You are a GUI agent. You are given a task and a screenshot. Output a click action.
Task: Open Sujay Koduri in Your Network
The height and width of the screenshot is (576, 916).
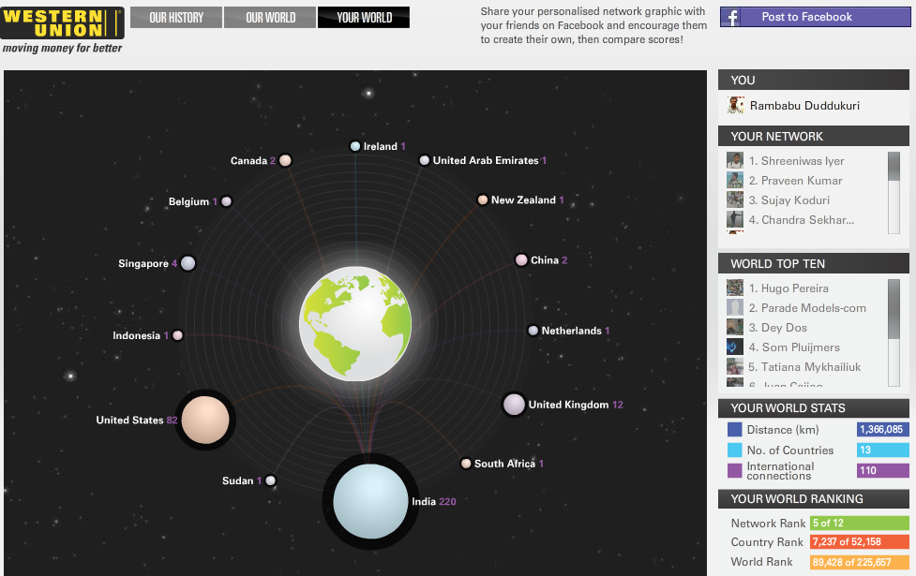tap(789, 200)
